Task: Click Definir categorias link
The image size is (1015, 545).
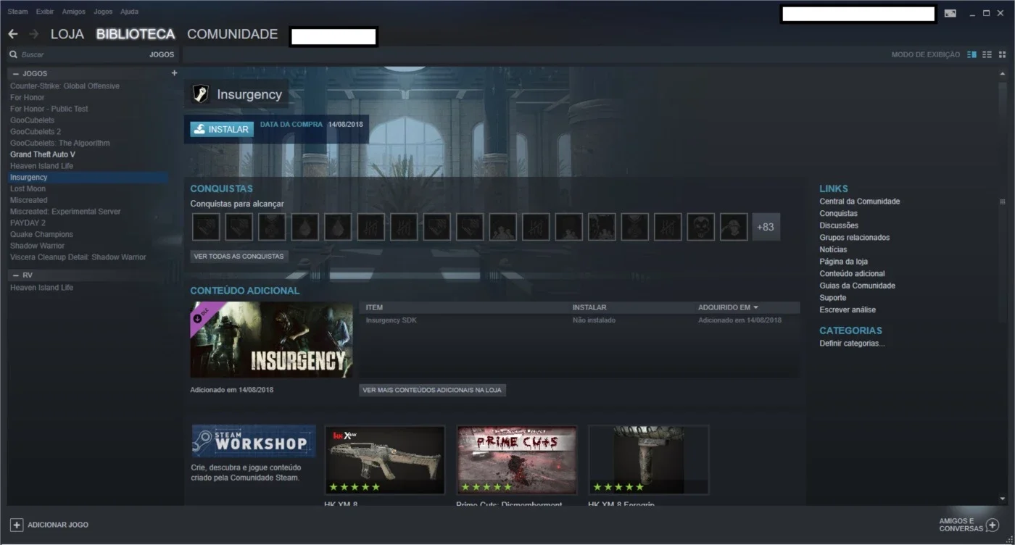Action: [x=852, y=344]
